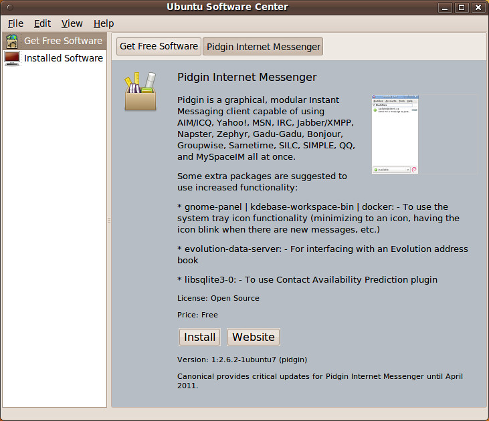Image resolution: width=489 pixels, height=421 pixels.
Task: Select Get Free Software in sidebar
Action: [x=63, y=41]
